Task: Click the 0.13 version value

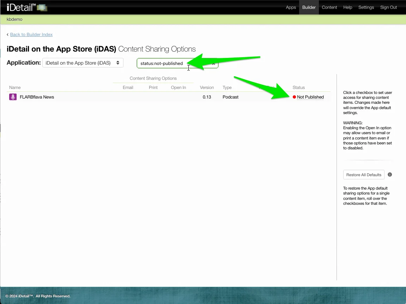Action: coord(207,97)
